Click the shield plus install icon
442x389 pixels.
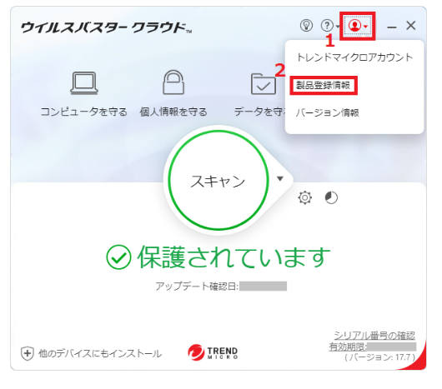coord(28,353)
